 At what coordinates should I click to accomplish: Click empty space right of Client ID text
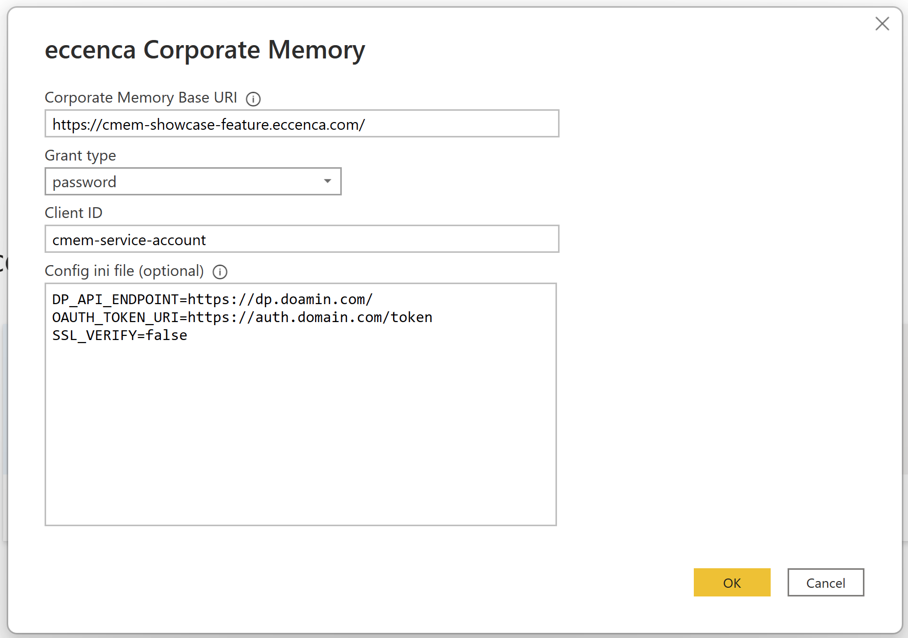tap(384, 240)
